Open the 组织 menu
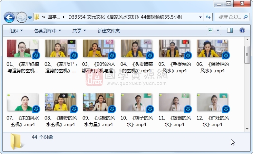This screenshot has width=253, height=154. [x=16, y=30]
